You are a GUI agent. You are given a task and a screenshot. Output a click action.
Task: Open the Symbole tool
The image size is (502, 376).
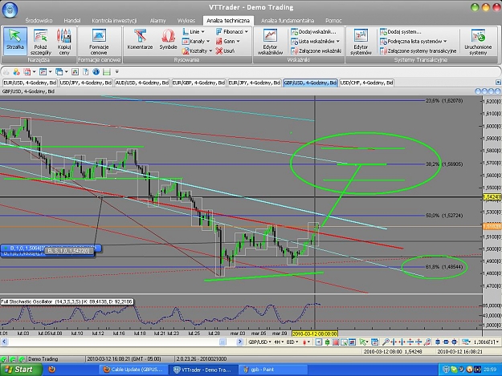[x=168, y=40]
